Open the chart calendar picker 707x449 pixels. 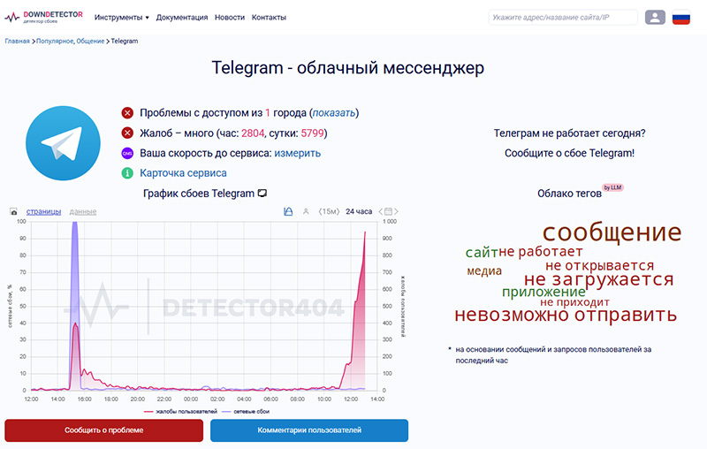click(388, 211)
